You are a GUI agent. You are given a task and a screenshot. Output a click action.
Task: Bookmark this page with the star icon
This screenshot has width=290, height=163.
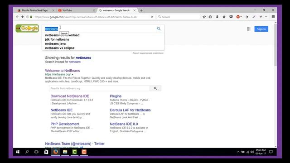[204, 17]
